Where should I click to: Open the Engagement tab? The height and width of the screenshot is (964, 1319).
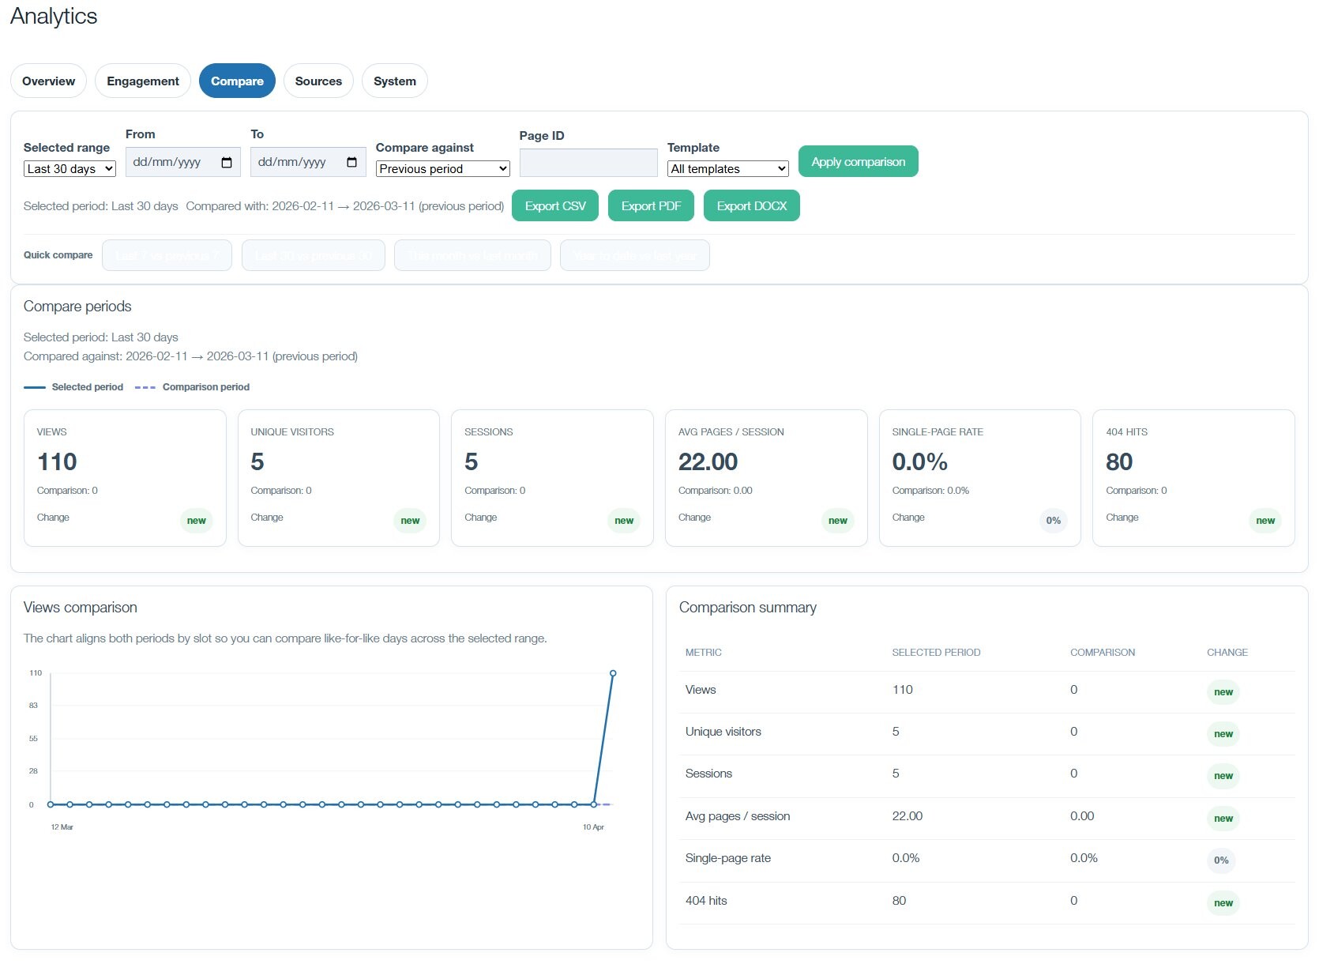click(143, 81)
